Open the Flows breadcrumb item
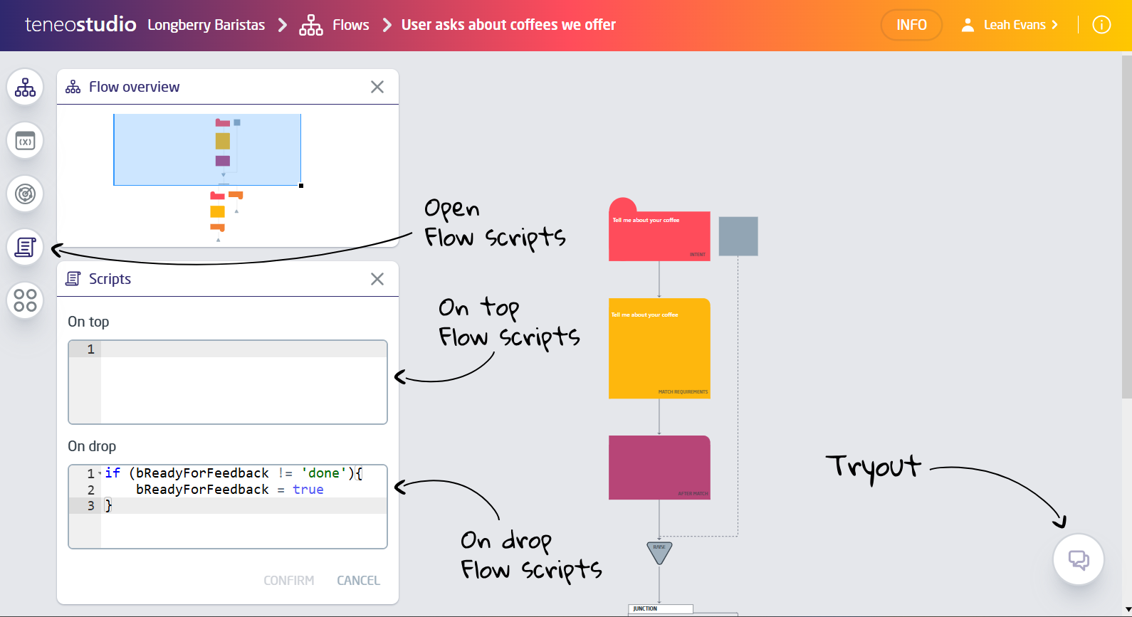The width and height of the screenshot is (1132, 617). 350,24
